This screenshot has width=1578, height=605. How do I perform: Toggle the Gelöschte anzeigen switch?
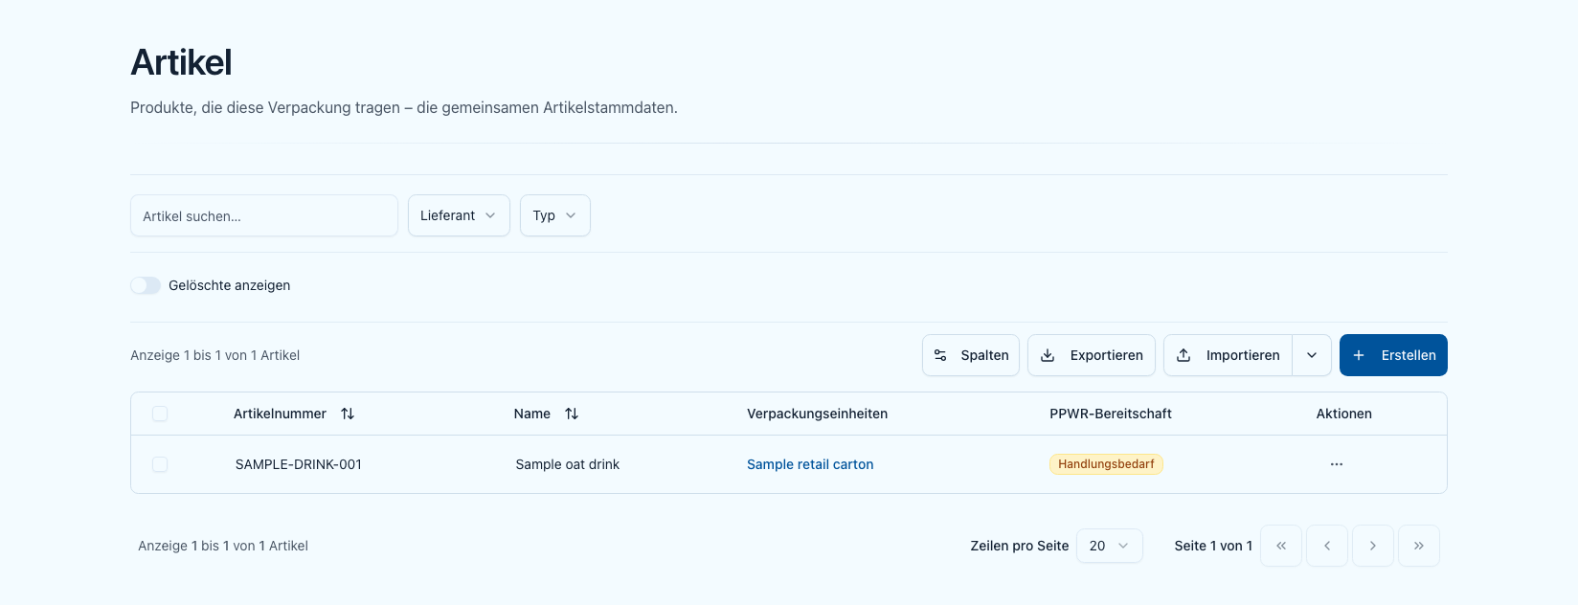[x=146, y=285]
